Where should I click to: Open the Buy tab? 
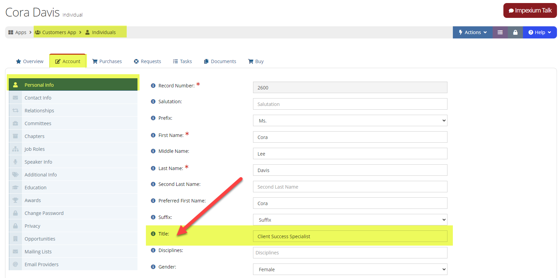tap(256, 61)
